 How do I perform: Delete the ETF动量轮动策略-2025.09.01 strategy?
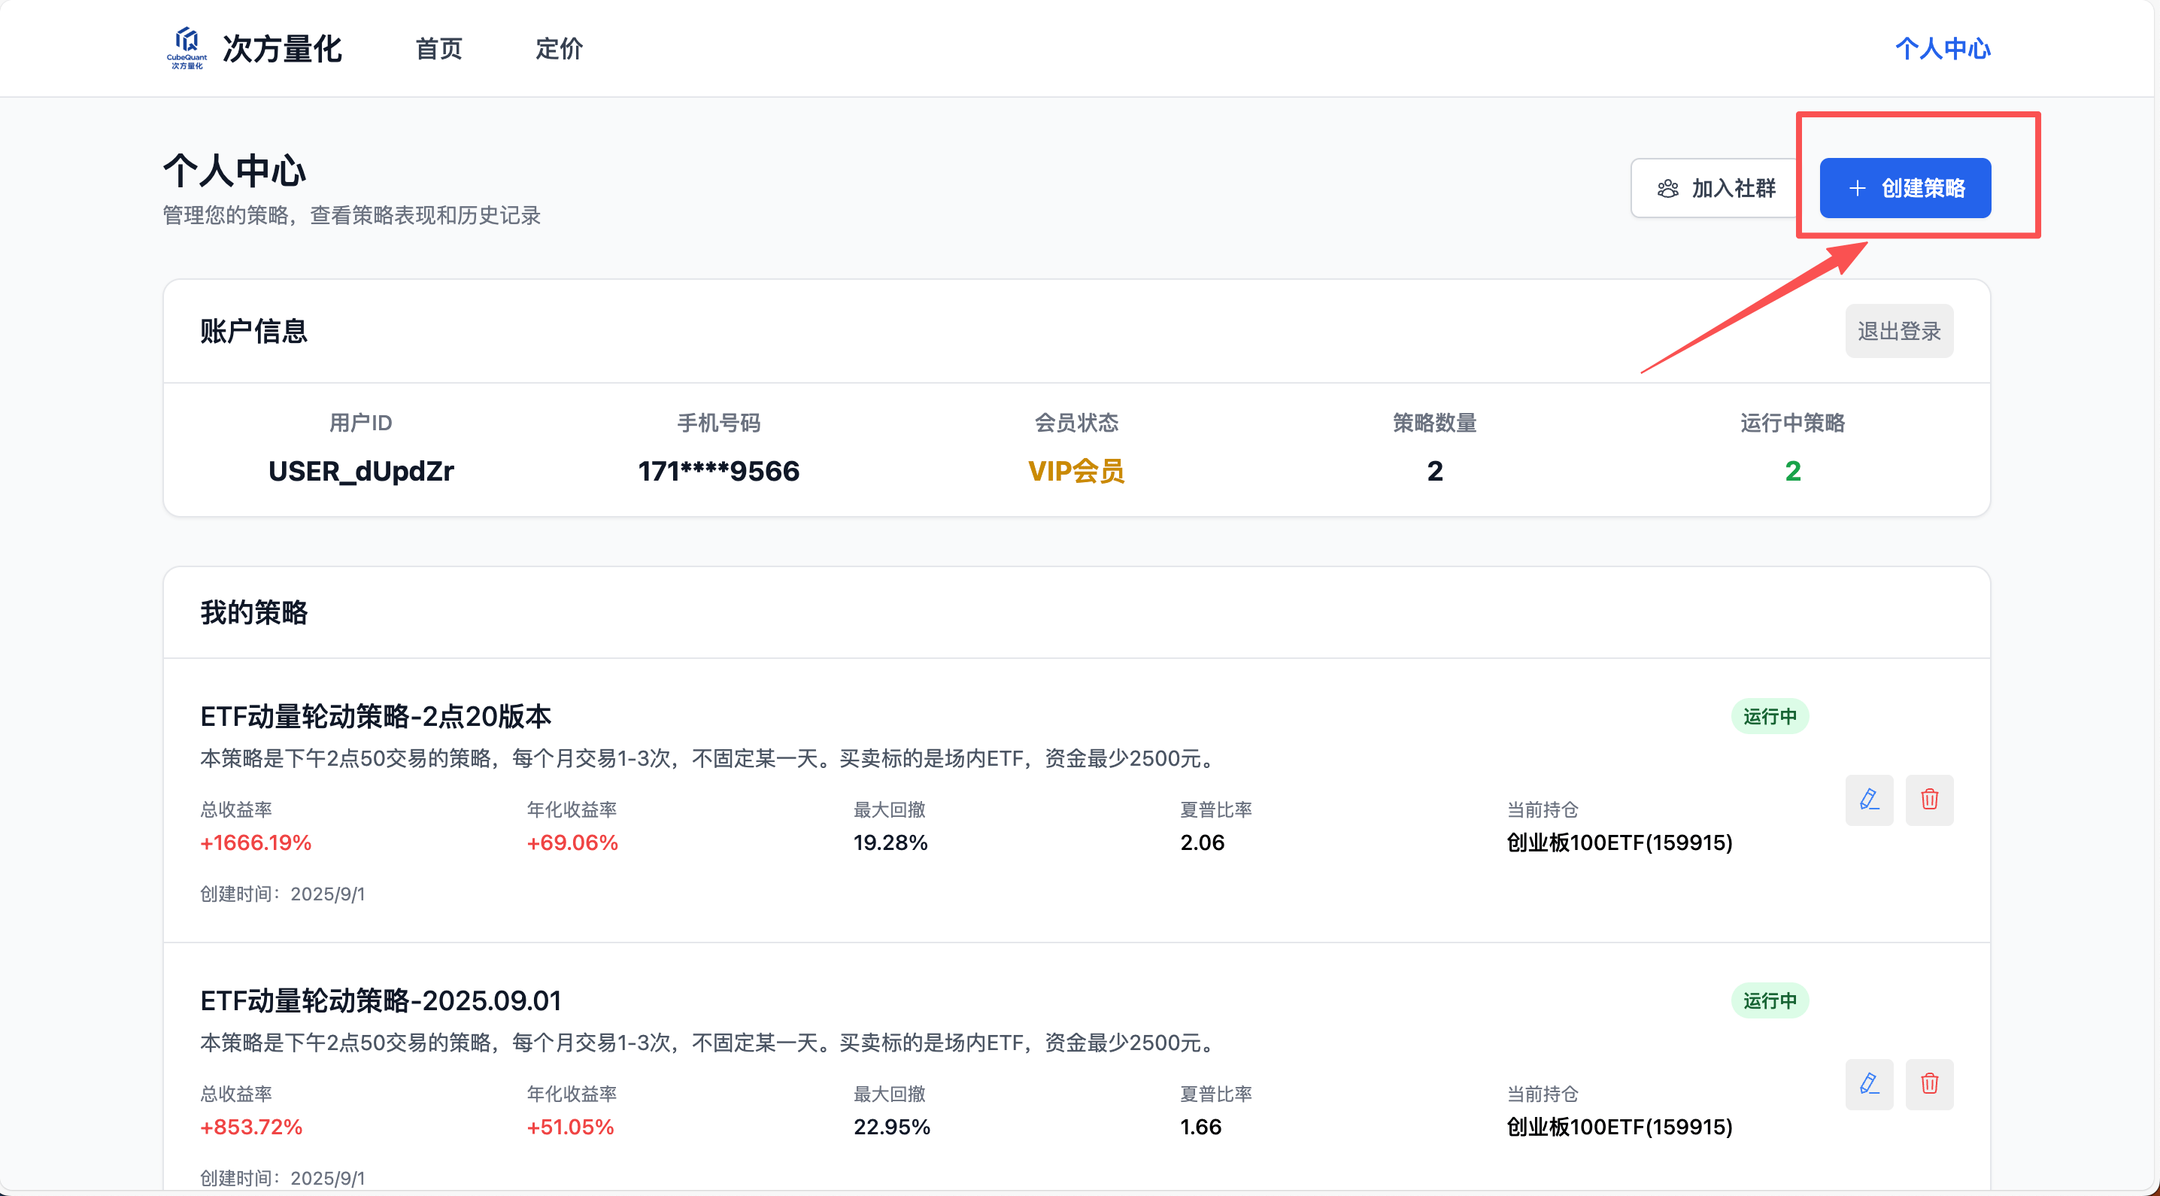[1929, 1084]
